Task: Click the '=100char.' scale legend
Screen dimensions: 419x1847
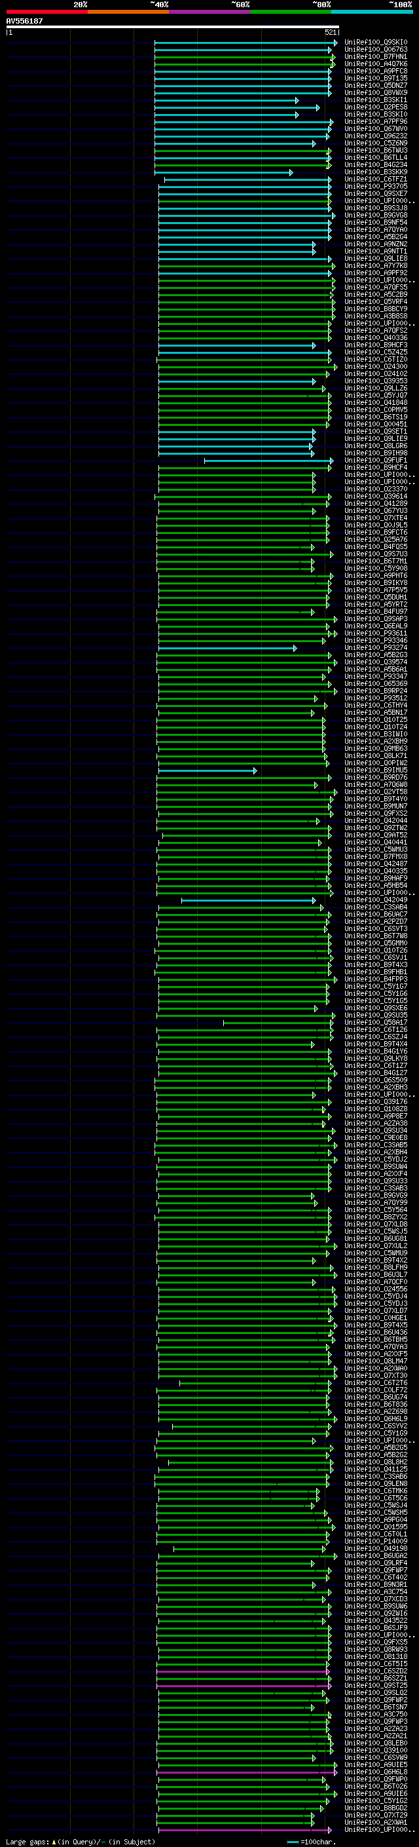Action: (311, 1841)
